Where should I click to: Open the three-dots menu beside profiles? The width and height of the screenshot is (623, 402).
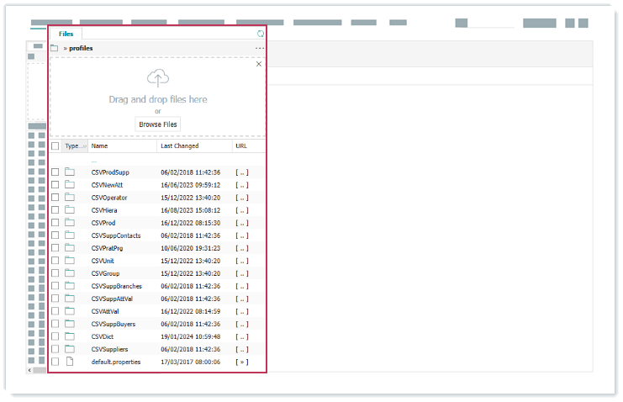pos(260,49)
